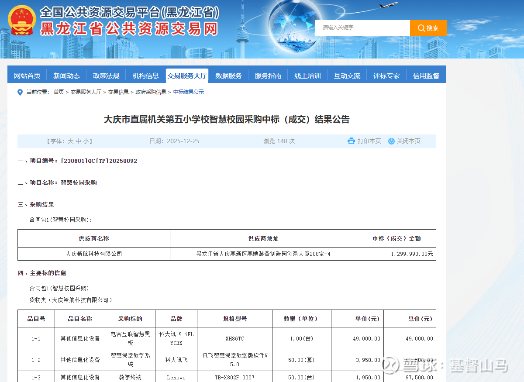This screenshot has width=524, height=382.
Task: Click the power icon for 关闭本页
Action: pos(391,141)
